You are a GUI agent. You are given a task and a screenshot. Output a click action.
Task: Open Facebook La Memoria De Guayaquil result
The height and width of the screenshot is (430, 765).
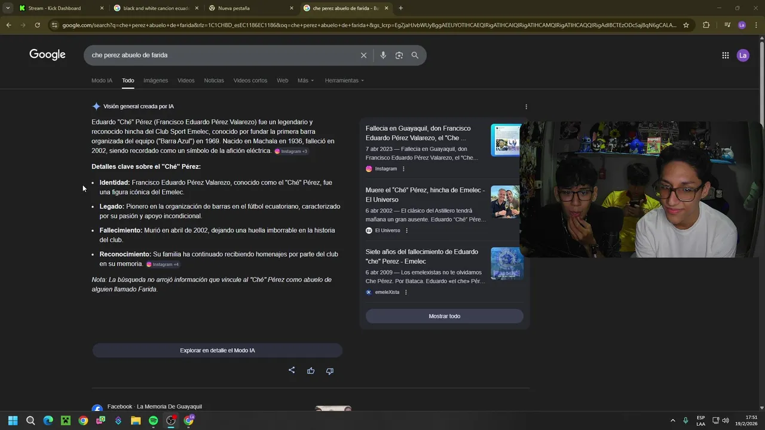click(x=154, y=407)
